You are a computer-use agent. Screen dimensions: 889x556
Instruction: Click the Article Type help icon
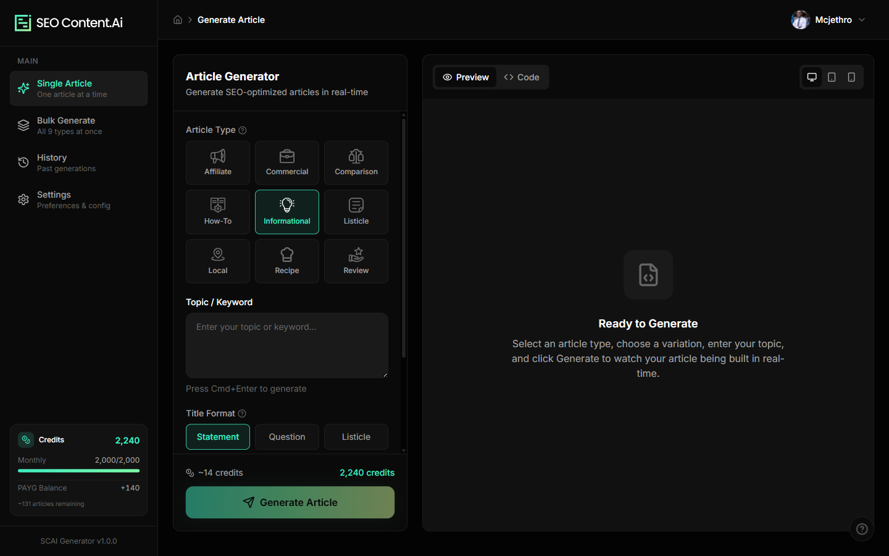point(243,130)
